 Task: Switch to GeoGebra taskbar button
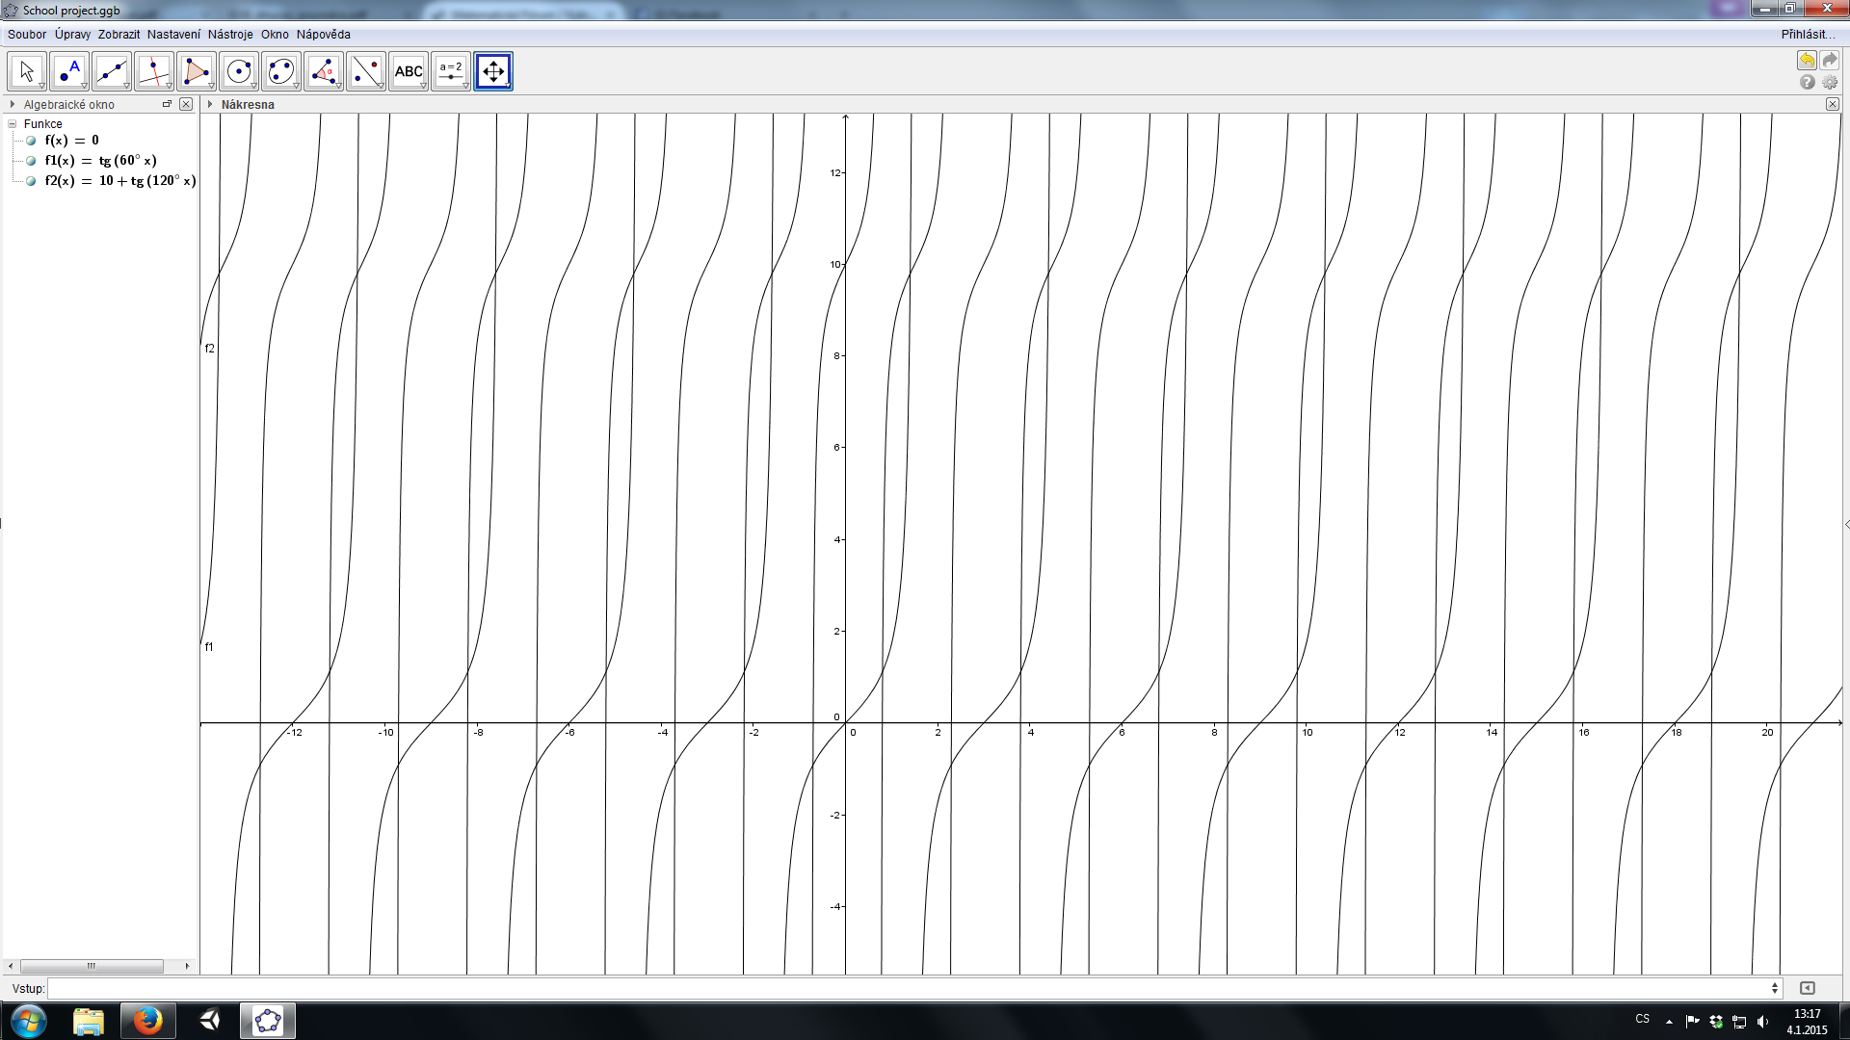(268, 1021)
